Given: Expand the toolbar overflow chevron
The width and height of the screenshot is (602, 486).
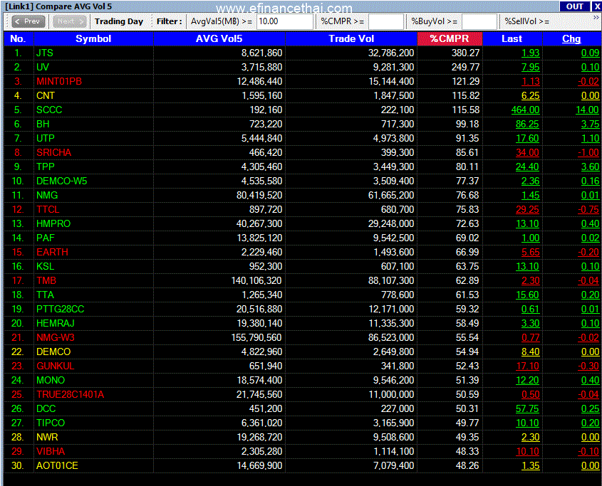Looking at the screenshot, I should 596,18.
